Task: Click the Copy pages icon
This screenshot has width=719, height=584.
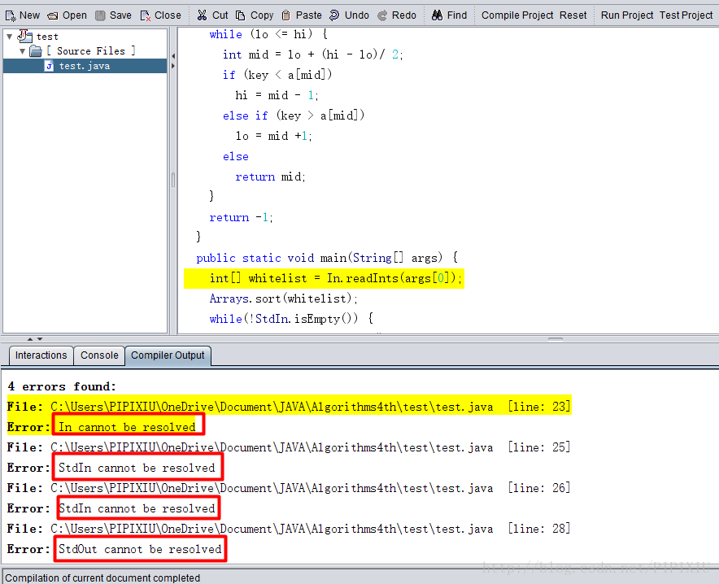Action: click(240, 15)
